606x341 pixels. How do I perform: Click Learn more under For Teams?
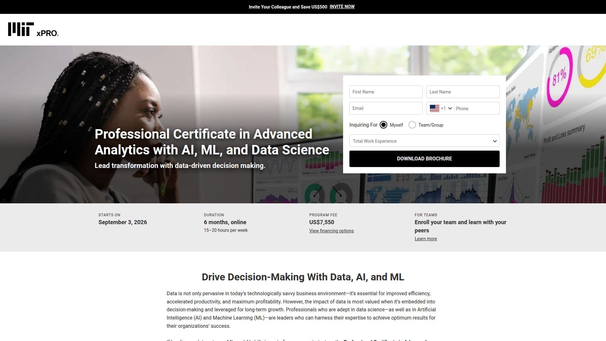425,239
